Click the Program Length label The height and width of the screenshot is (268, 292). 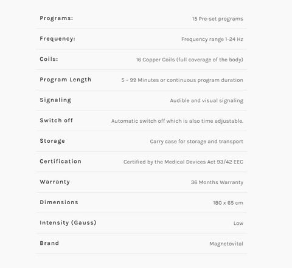click(x=66, y=80)
